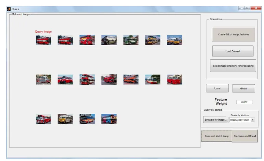Choose Select image directory for processing
This screenshot has width=264, height=161.
click(233, 66)
